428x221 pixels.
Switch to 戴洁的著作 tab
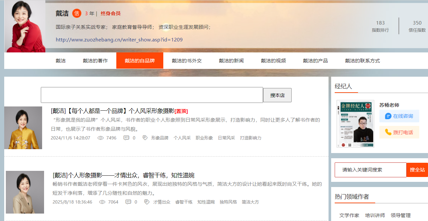click(95, 61)
